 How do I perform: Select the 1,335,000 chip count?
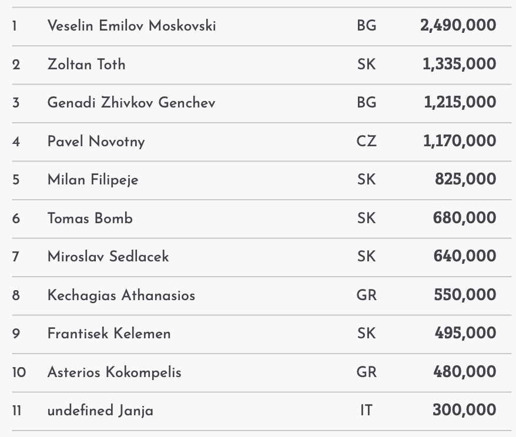459,64
